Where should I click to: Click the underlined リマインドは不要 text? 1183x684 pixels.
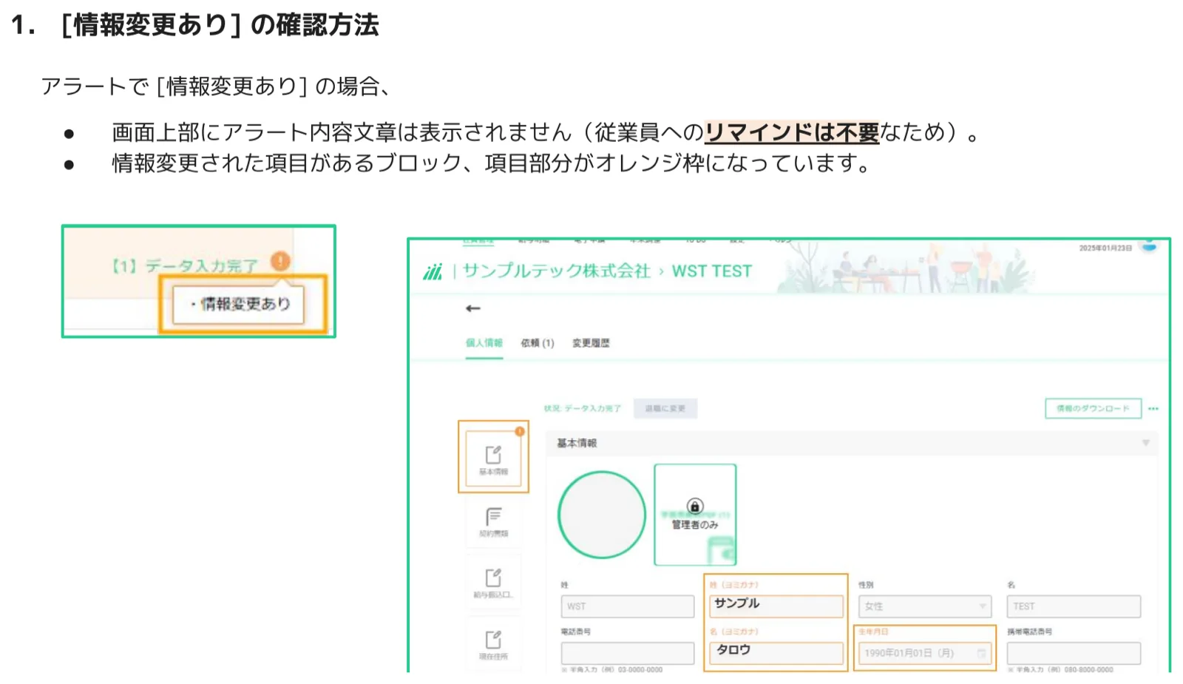click(792, 132)
